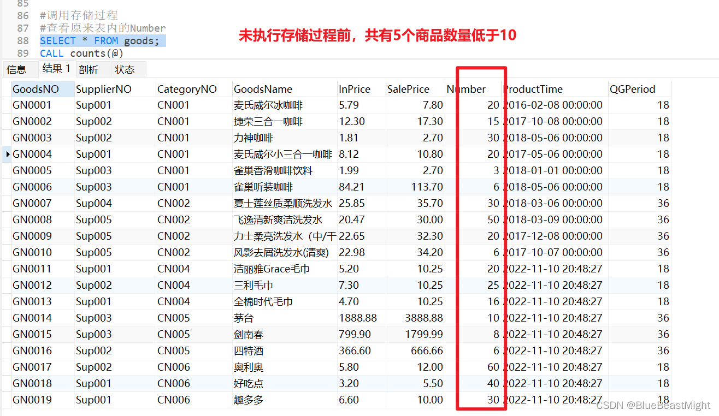This screenshot has height=416, width=719.
Task: Click goods name 趣多多
Action: coord(249,400)
